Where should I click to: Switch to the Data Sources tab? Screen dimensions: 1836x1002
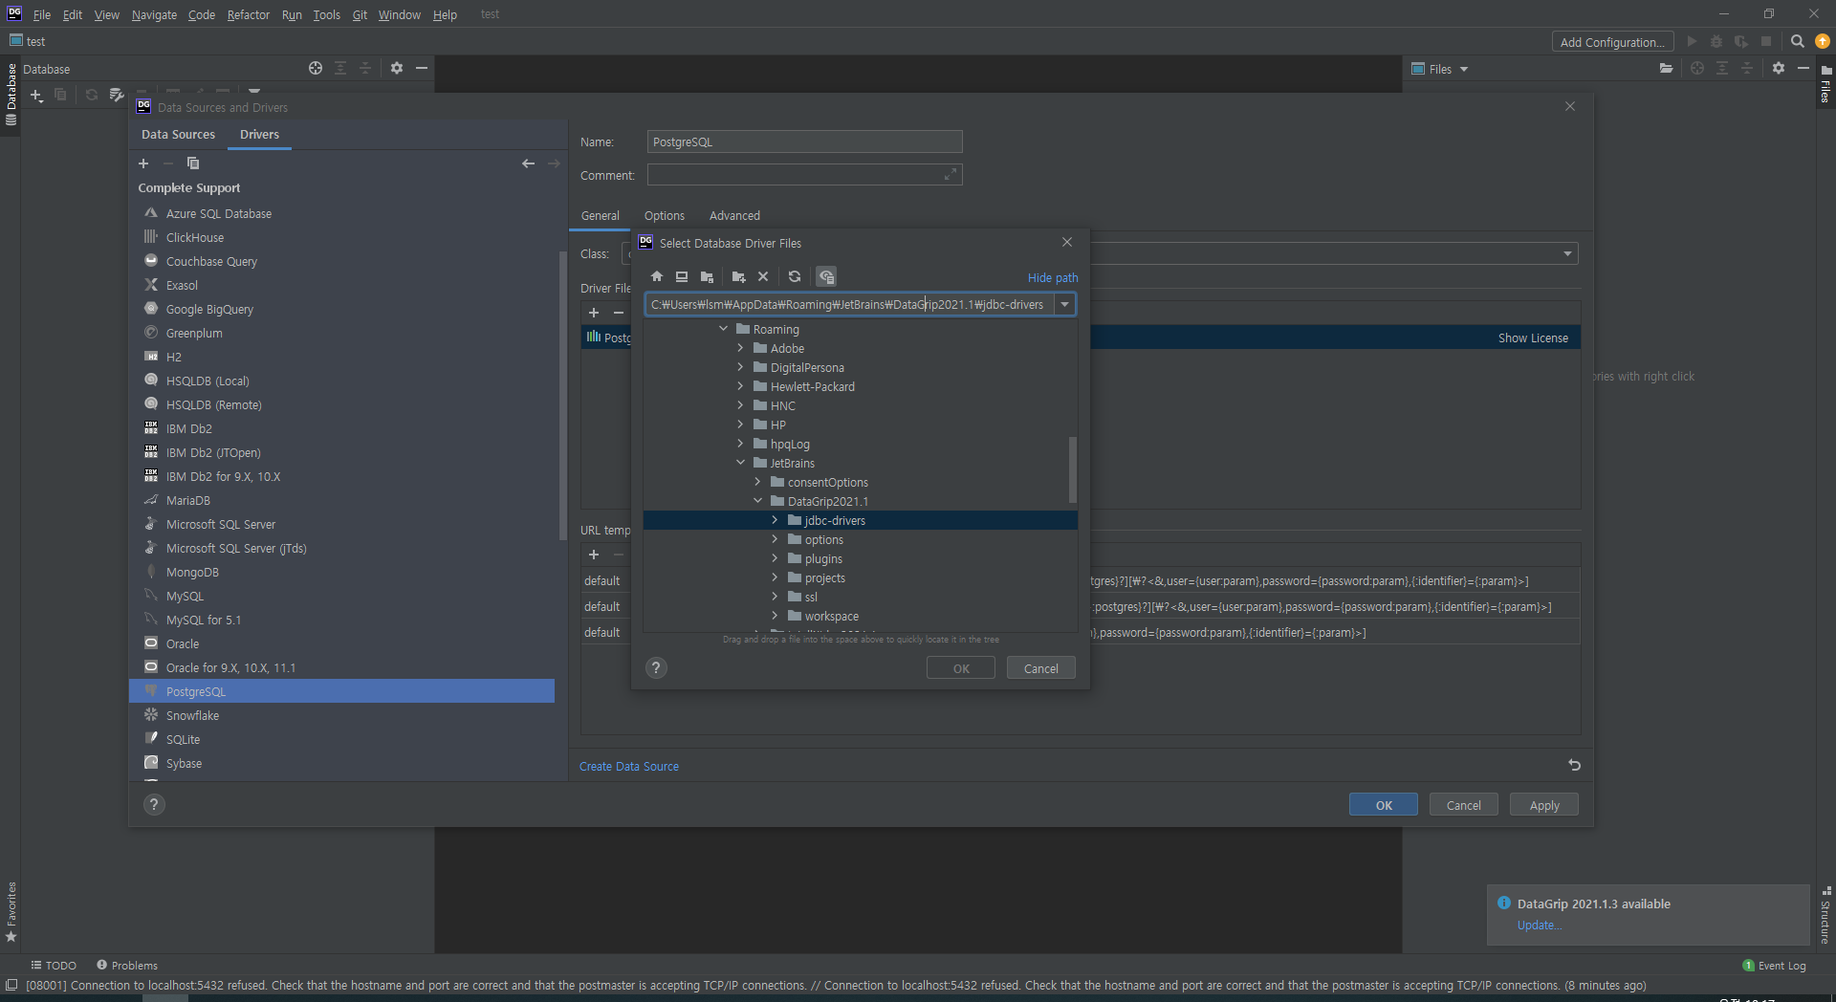pos(178,135)
